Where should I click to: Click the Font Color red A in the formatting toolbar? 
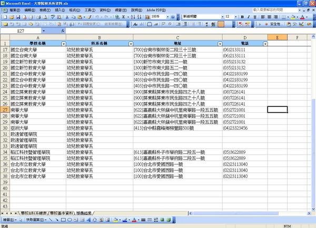tap(302, 17)
